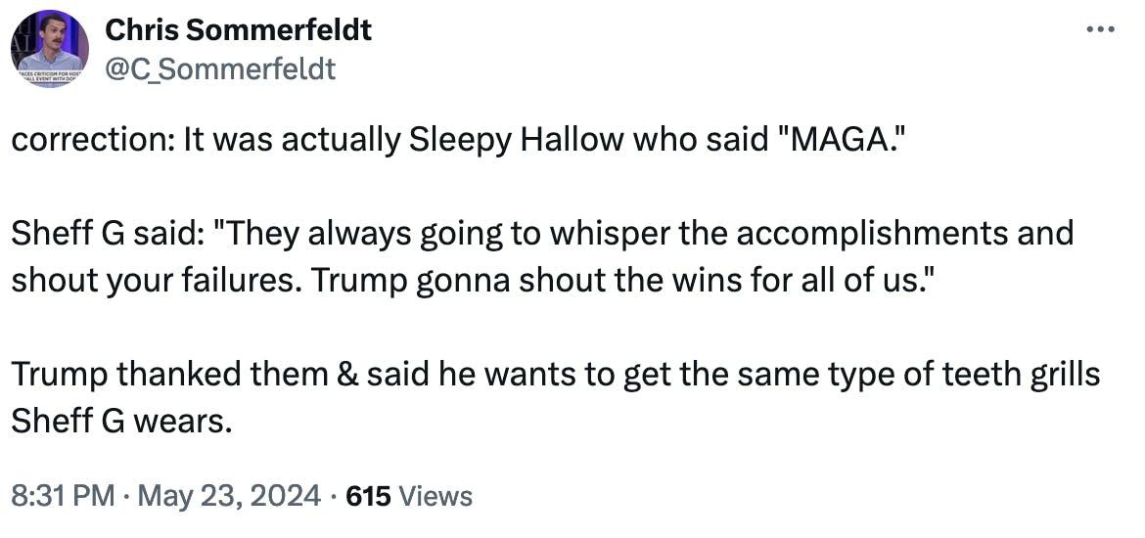
Task: Click the quoted "MAGA." text
Action: (825, 139)
